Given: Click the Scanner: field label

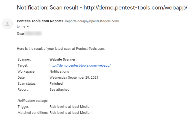Looking at the screenshot, I should [24, 59].
